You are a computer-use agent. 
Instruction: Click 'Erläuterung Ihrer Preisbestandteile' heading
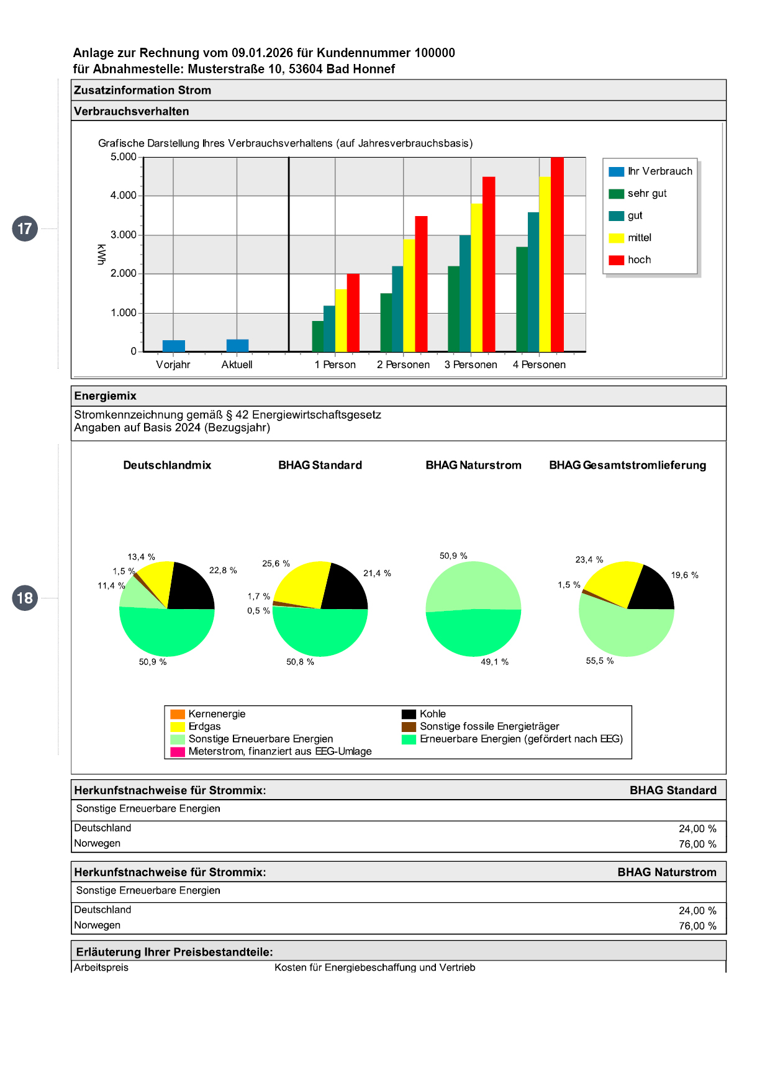[x=174, y=952]
